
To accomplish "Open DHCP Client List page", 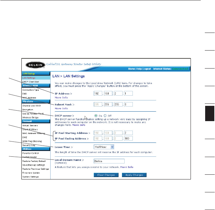I will [x=31, y=82].
